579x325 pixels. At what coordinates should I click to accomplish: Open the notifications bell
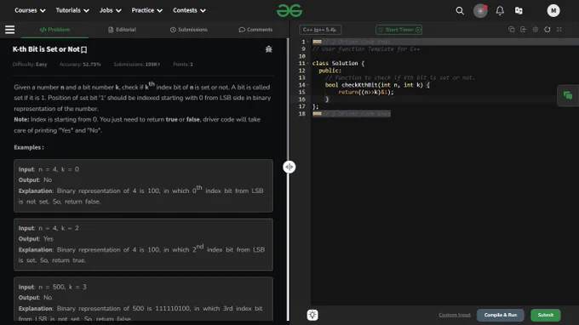(x=500, y=11)
